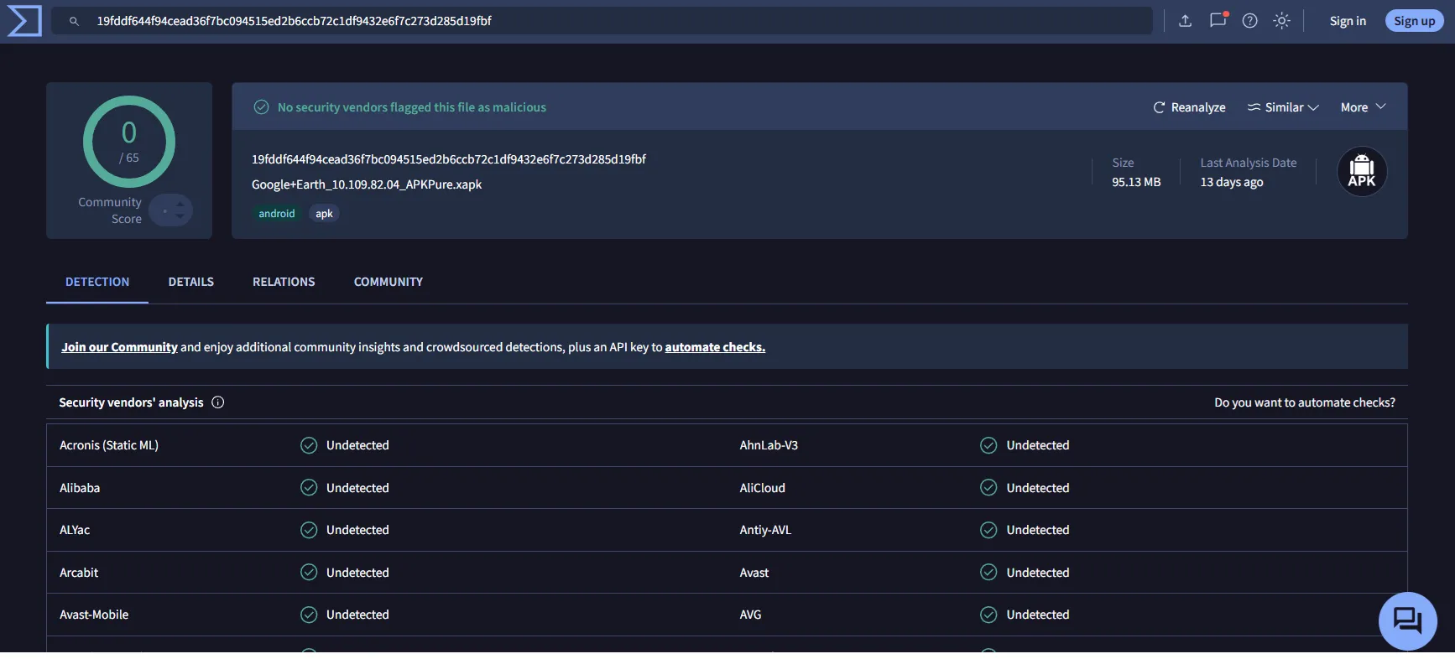The width and height of the screenshot is (1455, 659).
Task: Click the Antiy-AVL vendor name
Action: [x=765, y=530]
